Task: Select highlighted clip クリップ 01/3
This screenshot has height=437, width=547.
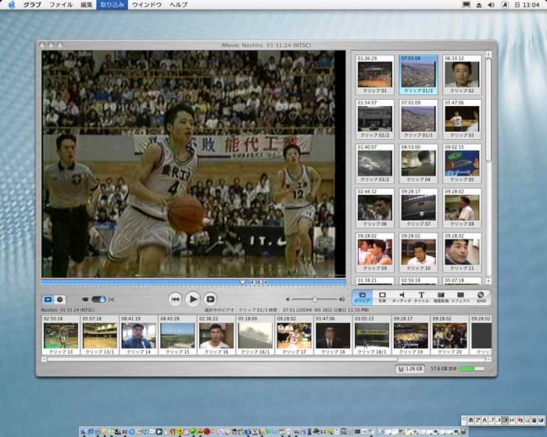Action: coord(418,75)
